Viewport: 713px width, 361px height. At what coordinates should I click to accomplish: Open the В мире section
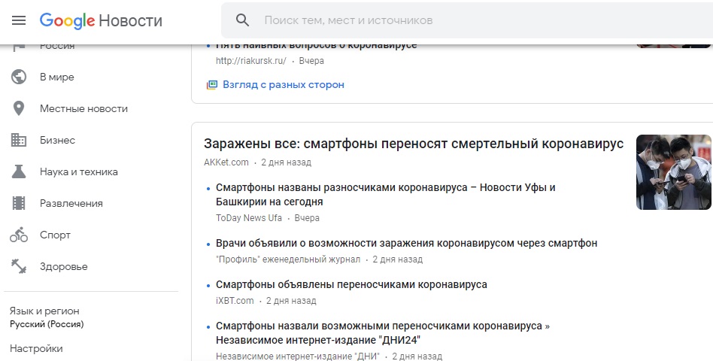[56, 77]
